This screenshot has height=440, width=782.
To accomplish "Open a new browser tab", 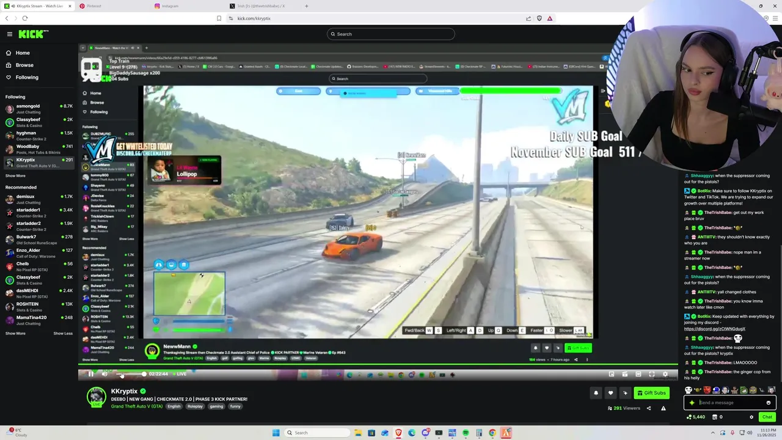I will (x=307, y=6).
